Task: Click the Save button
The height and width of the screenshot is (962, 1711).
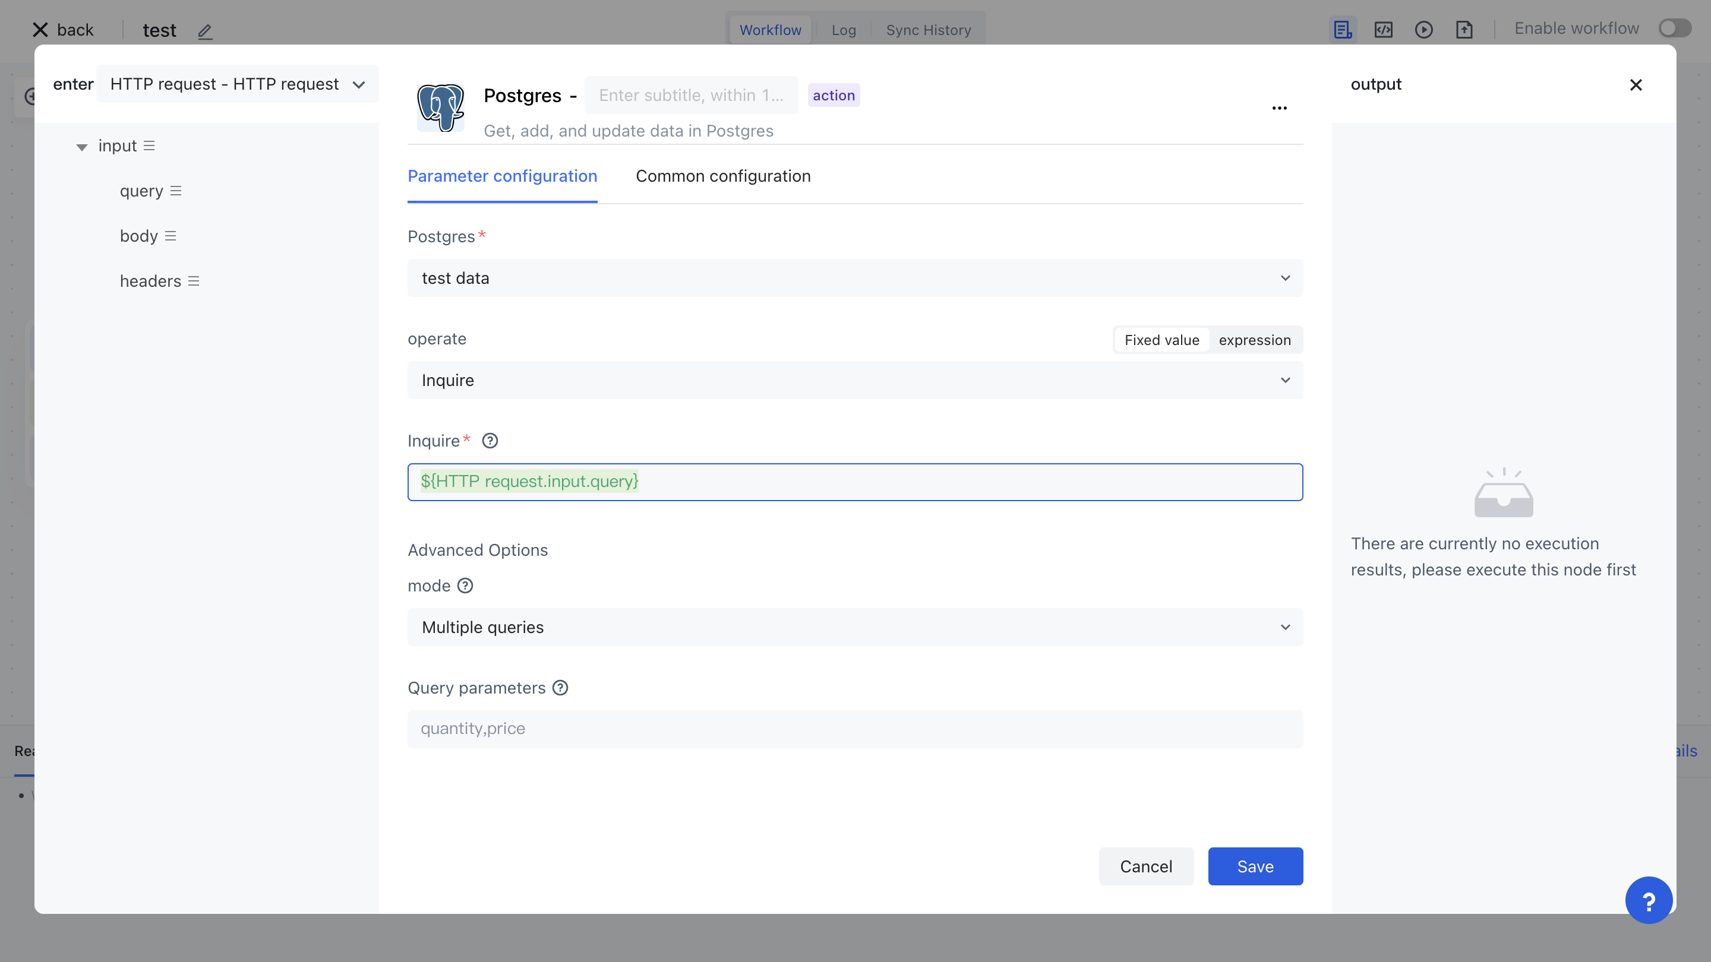Action: (1255, 866)
